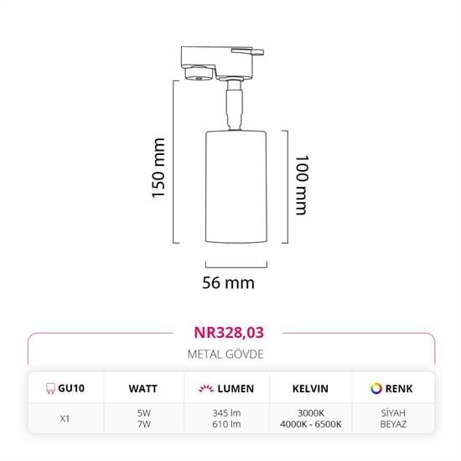Click the cylindrical lamp body drawing
The image size is (461, 461).
click(x=236, y=187)
